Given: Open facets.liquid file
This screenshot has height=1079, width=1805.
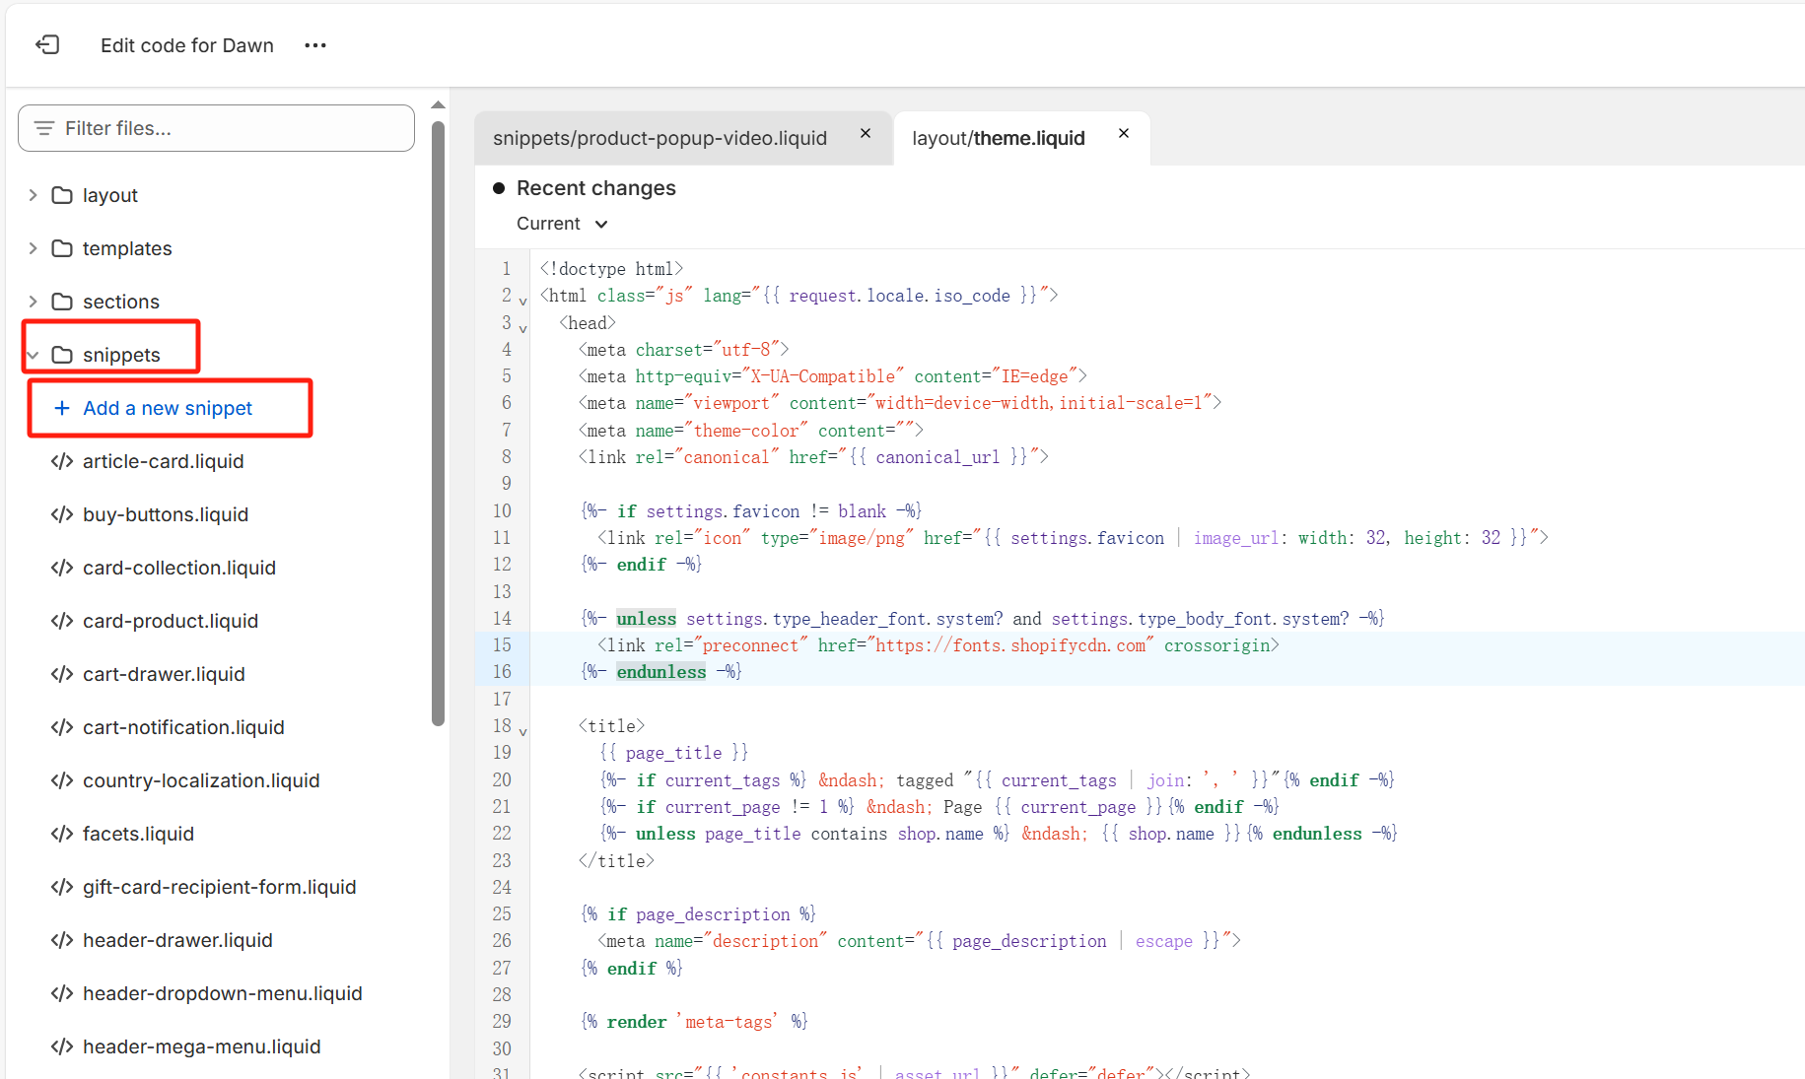Looking at the screenshot, I should tap(138, 834).
